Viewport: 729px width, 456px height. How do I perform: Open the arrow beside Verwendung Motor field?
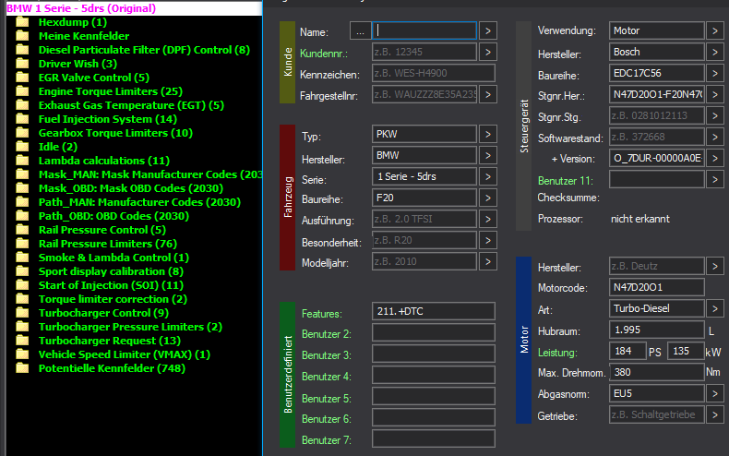715,30
